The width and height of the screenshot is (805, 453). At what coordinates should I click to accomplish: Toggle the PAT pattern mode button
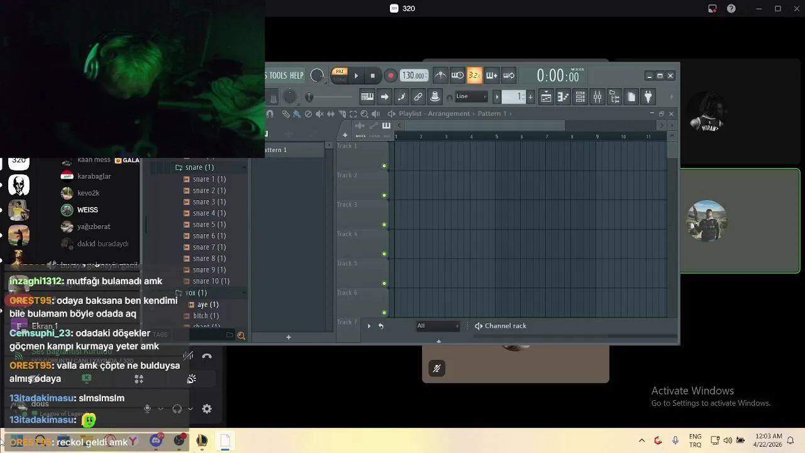pyautogui.click(x=340, y=72)
